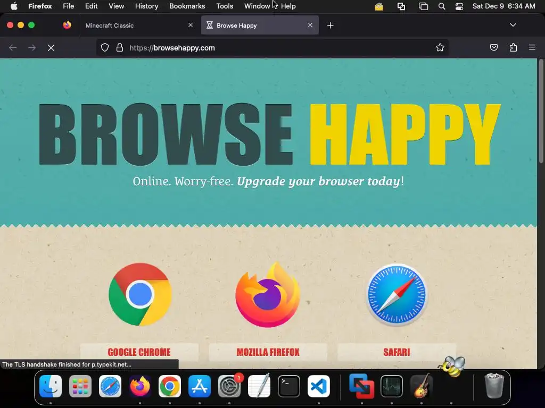
Task: Stop loading the page
Action: click(x=51, y=48)
